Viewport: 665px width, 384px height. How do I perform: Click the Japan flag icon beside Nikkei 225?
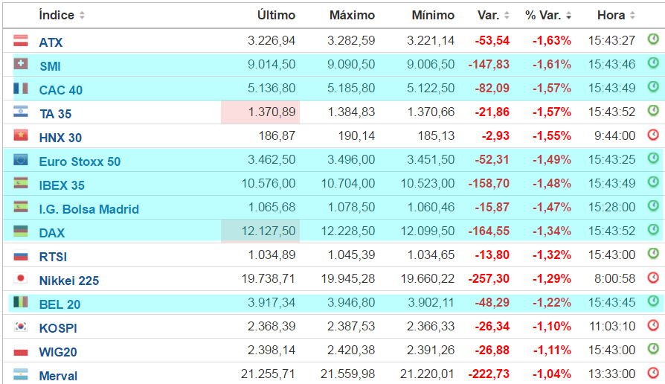[21, 279]
